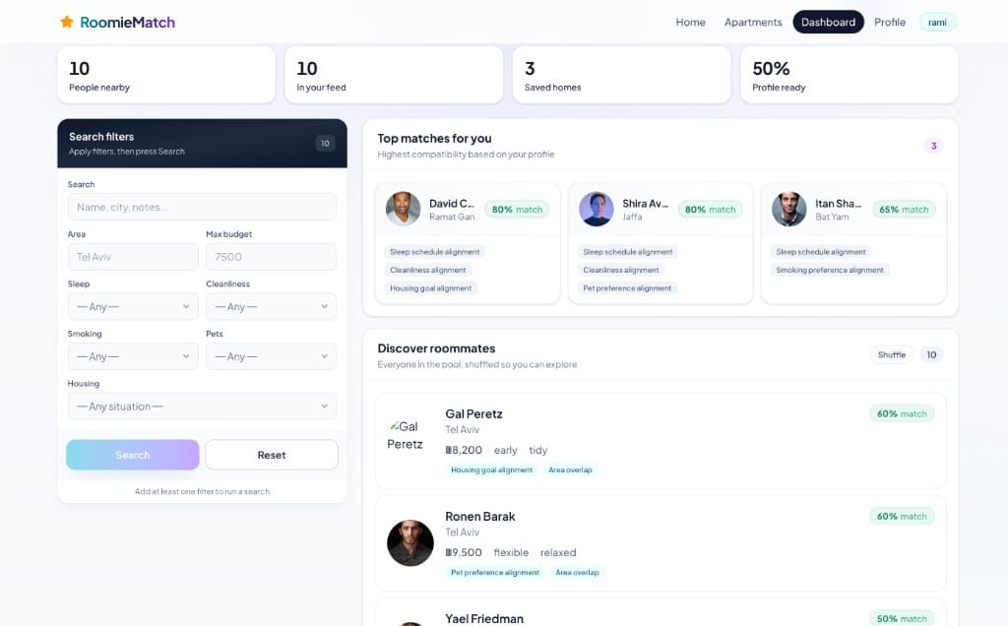This screenshot has height=626, width=1008.
Task: Open the Smoking preference dropdown
Action: pyautogui.click(x=133, y=356)
